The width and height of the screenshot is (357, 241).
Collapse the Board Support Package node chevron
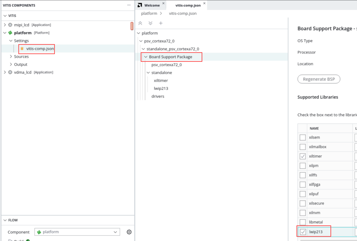pyautogui.click(x=146, y=57)
